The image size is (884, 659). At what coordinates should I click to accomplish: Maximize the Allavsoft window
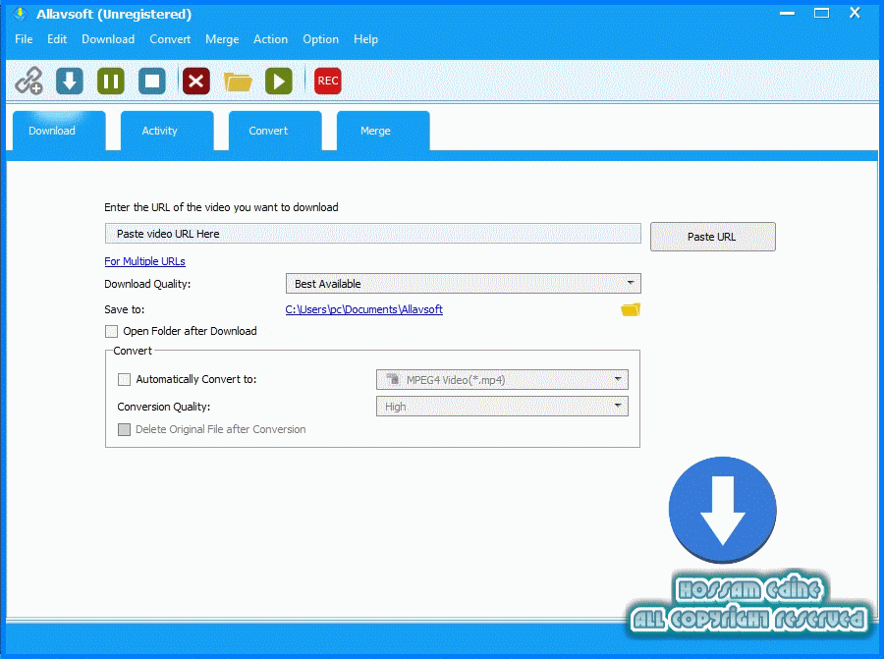click(x=821, y=13)
